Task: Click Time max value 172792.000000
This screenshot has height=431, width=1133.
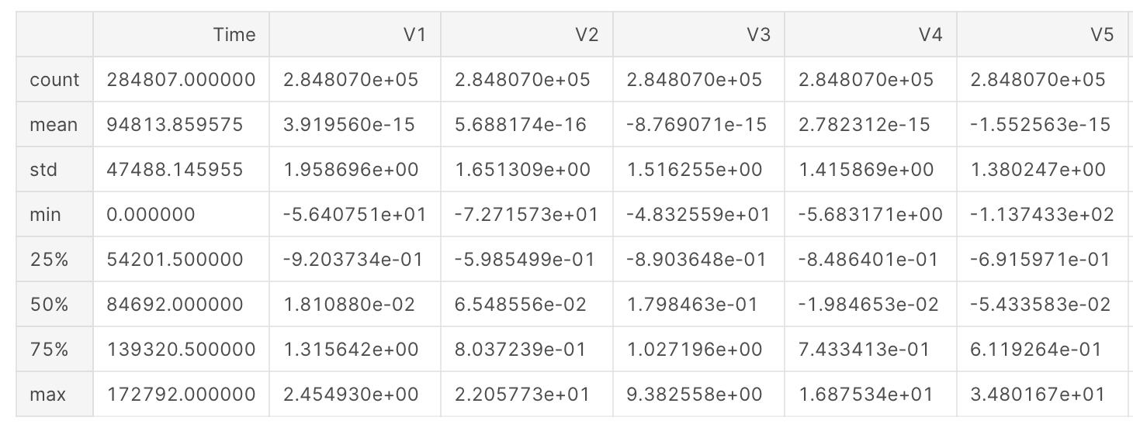Action: [x=181, y=394]
